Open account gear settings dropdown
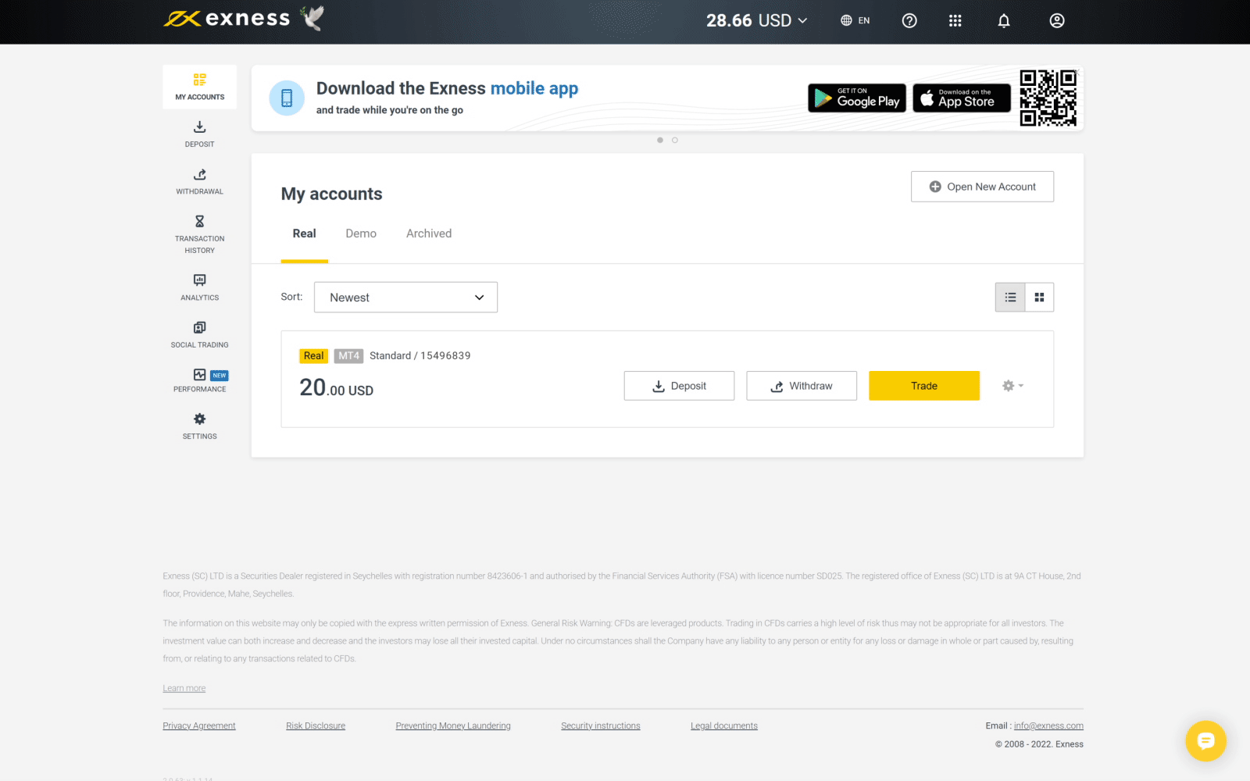1250x781 pixels. point(1012,386)
